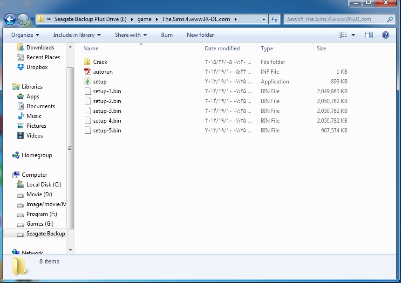The width and height of the screenshot is (401, 283).
Task: Click the 899 KB size value
Action: click(x=339, y=81)
